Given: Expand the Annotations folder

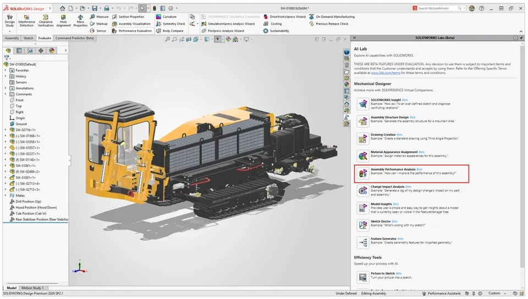Looking at the screenshot, I should point(5,88).
